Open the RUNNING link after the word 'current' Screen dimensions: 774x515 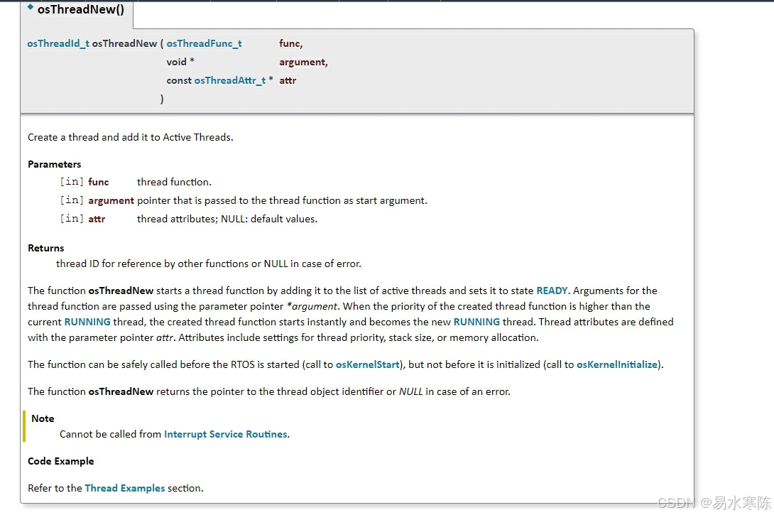click(x=87, y=322)
